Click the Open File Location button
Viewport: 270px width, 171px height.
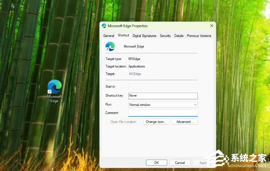coord(123,122)
